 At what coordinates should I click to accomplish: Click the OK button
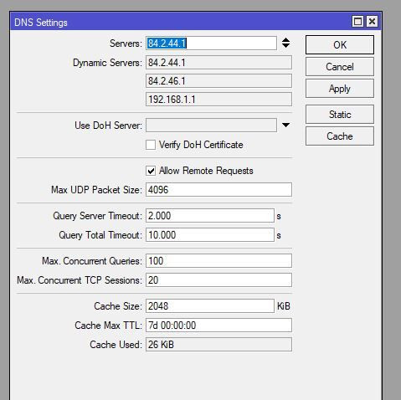coord(340,44)
